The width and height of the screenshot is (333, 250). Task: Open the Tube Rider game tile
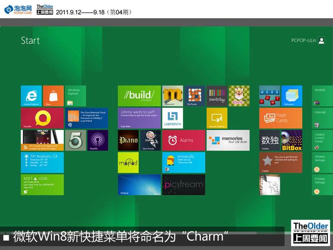(x=139, y=118)
